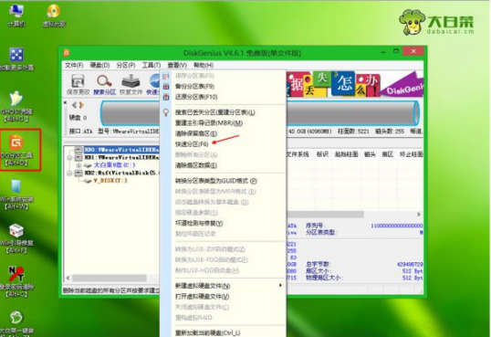Go to previous disk with left arrow
The height and width of the screenshot is (337, 491).
[74, 105]
